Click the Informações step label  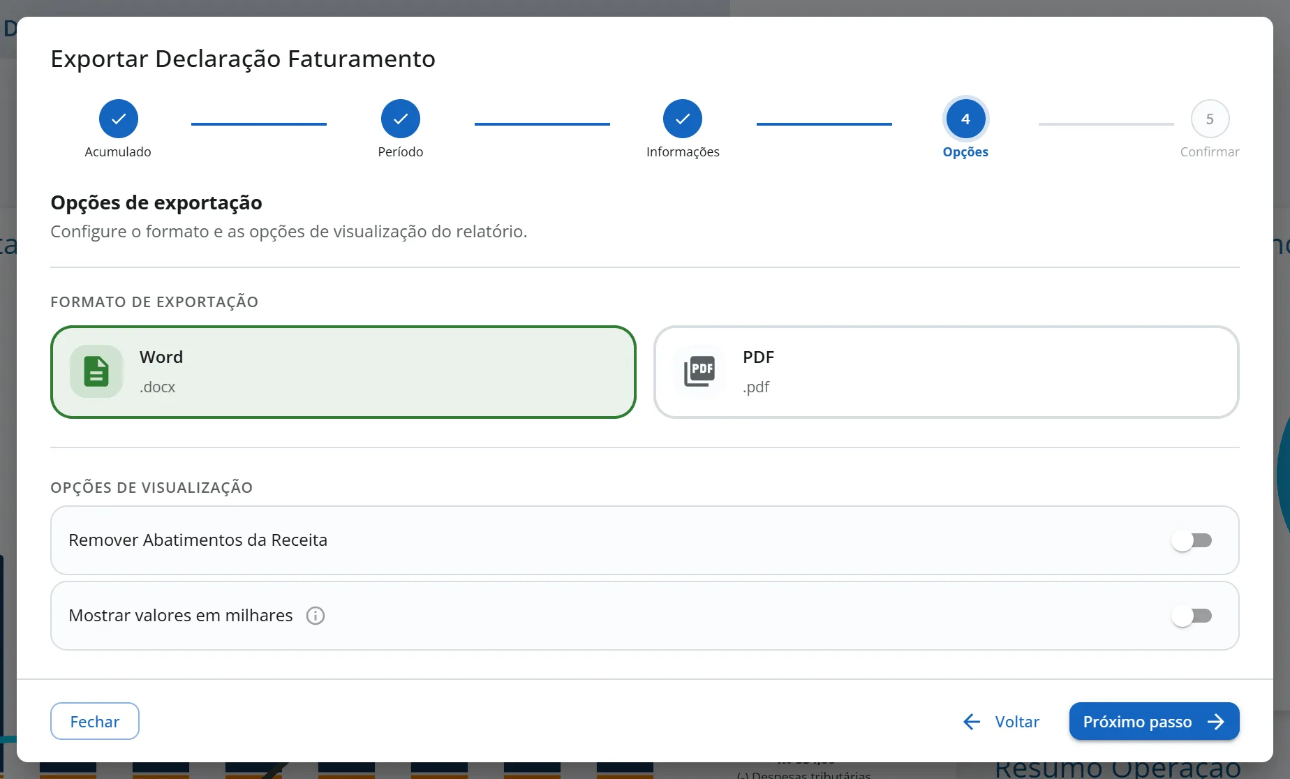683,151
